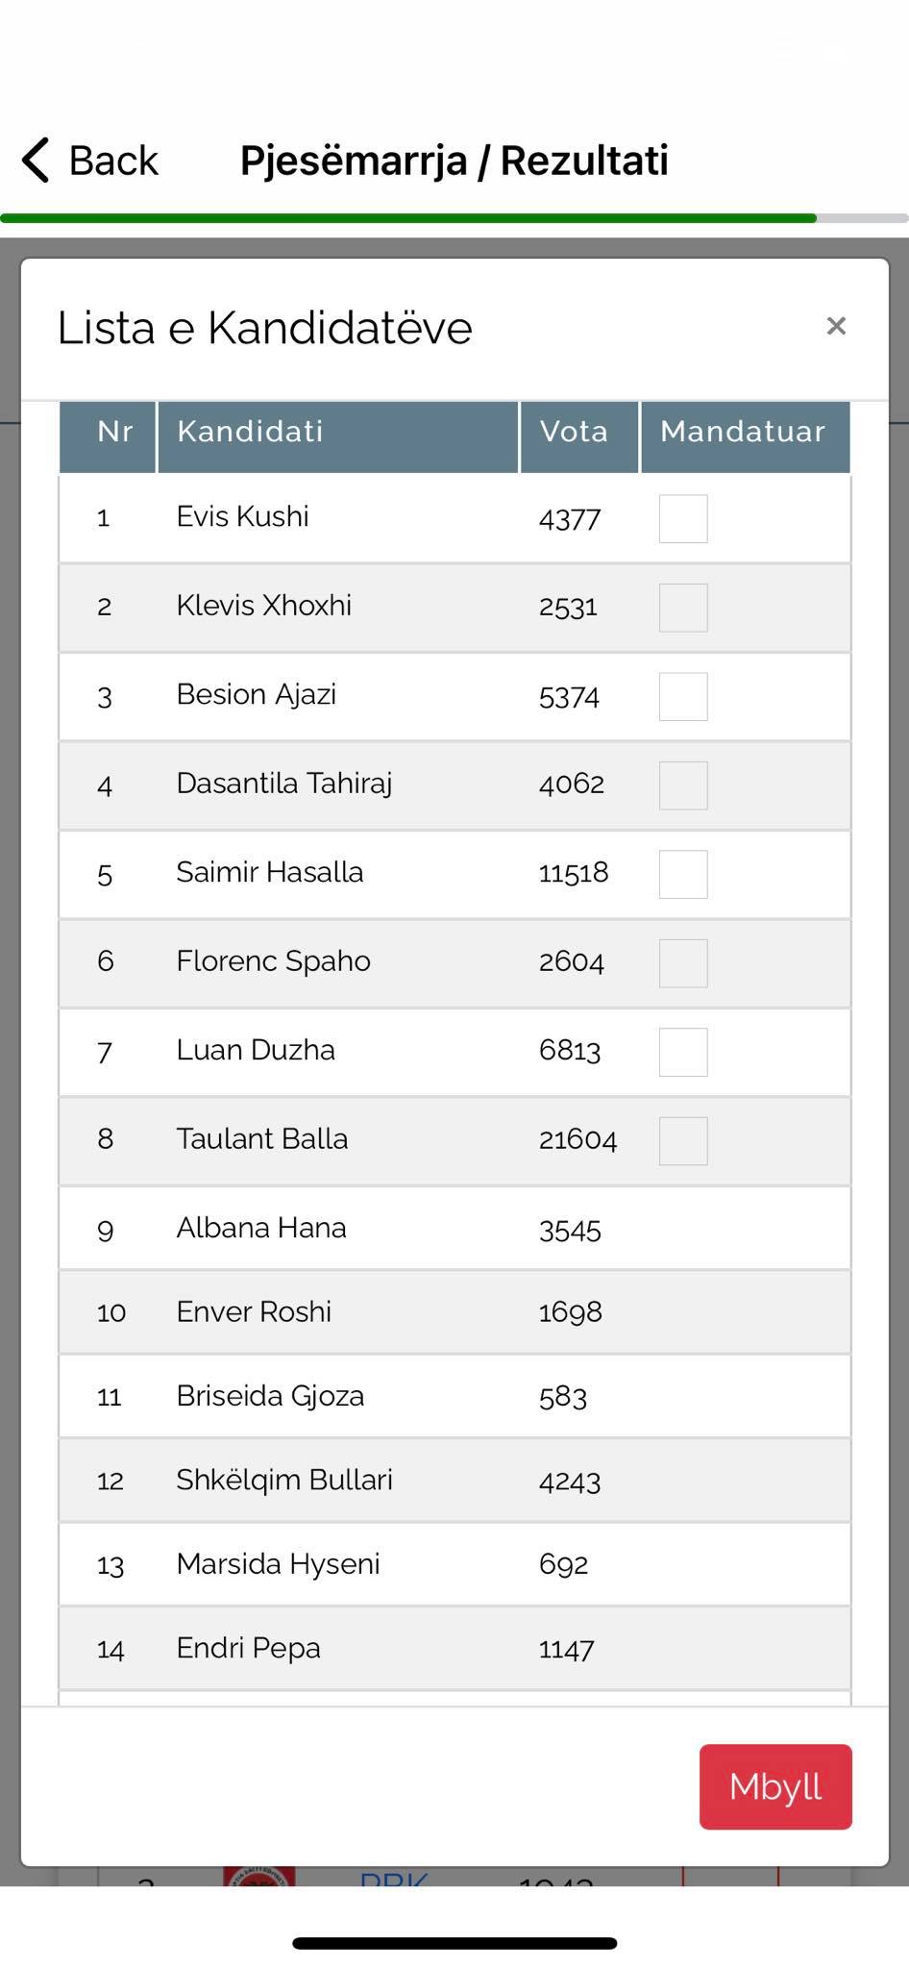Tick the Mandatuar checkbox for Luan Duzha

point(683,1052)
